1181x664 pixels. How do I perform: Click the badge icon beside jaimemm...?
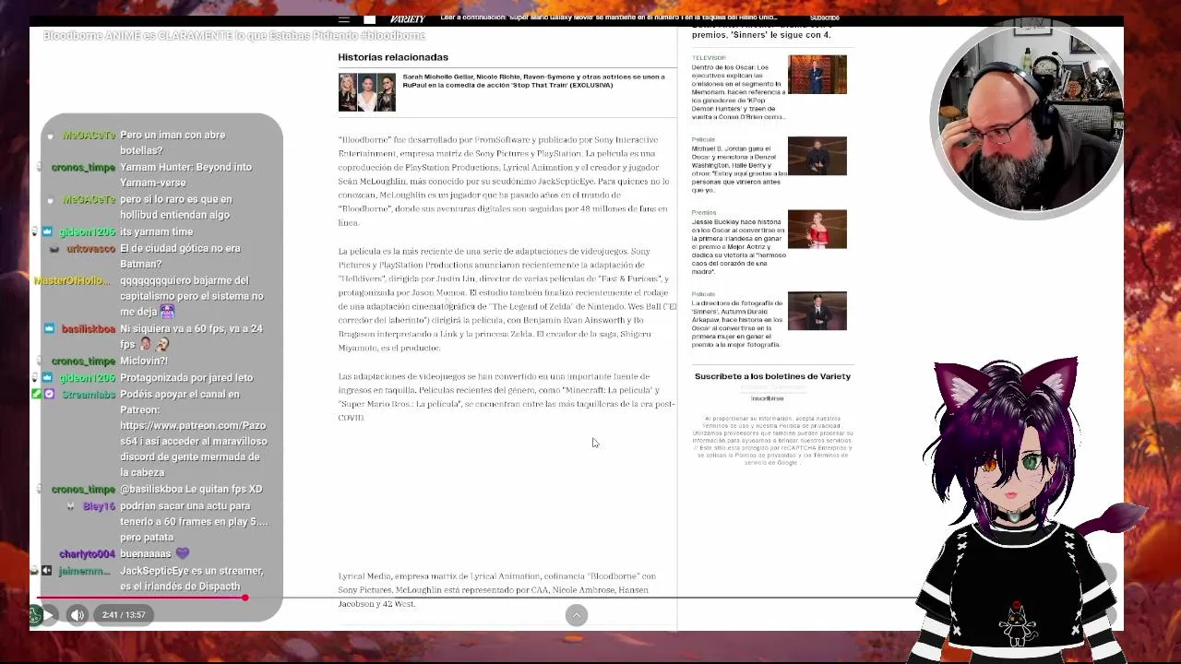coord(46,571)
